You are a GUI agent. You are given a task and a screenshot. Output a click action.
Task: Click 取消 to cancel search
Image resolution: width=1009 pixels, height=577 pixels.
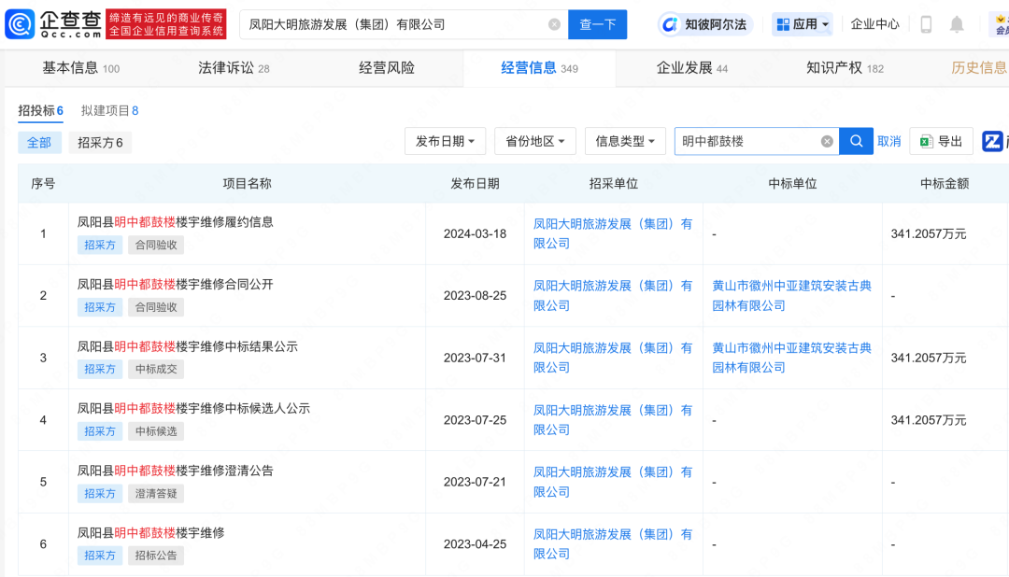click(888, 142)
